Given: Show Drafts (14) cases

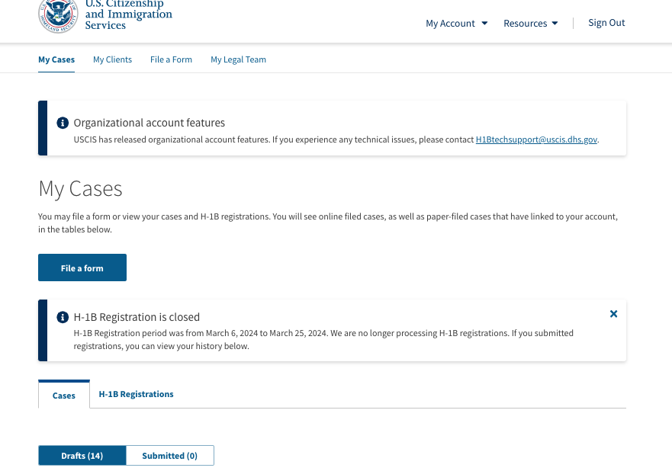Looking at the screenshot, I should (x=82, y=455).
